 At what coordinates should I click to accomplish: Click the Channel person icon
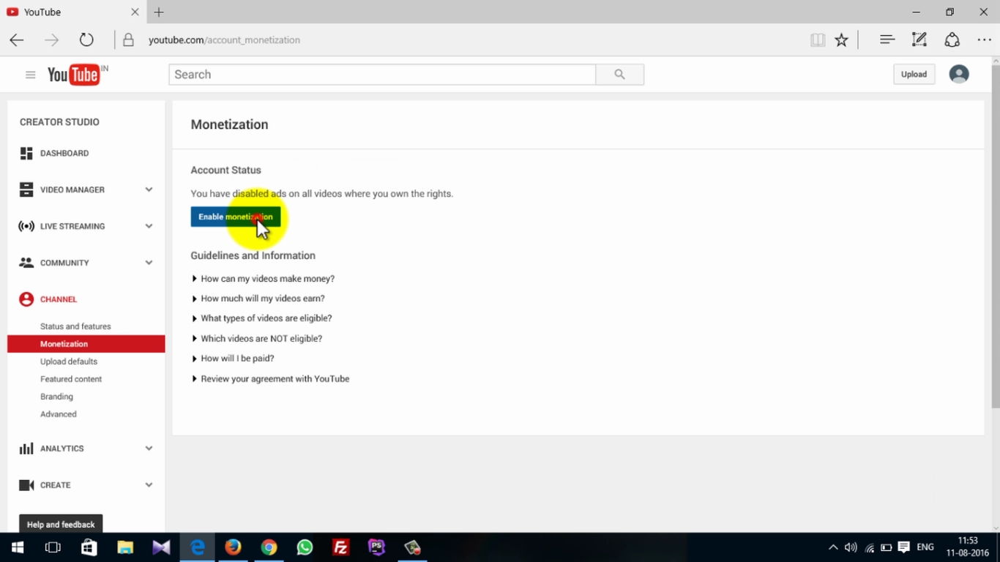click(x=26, y=299)
